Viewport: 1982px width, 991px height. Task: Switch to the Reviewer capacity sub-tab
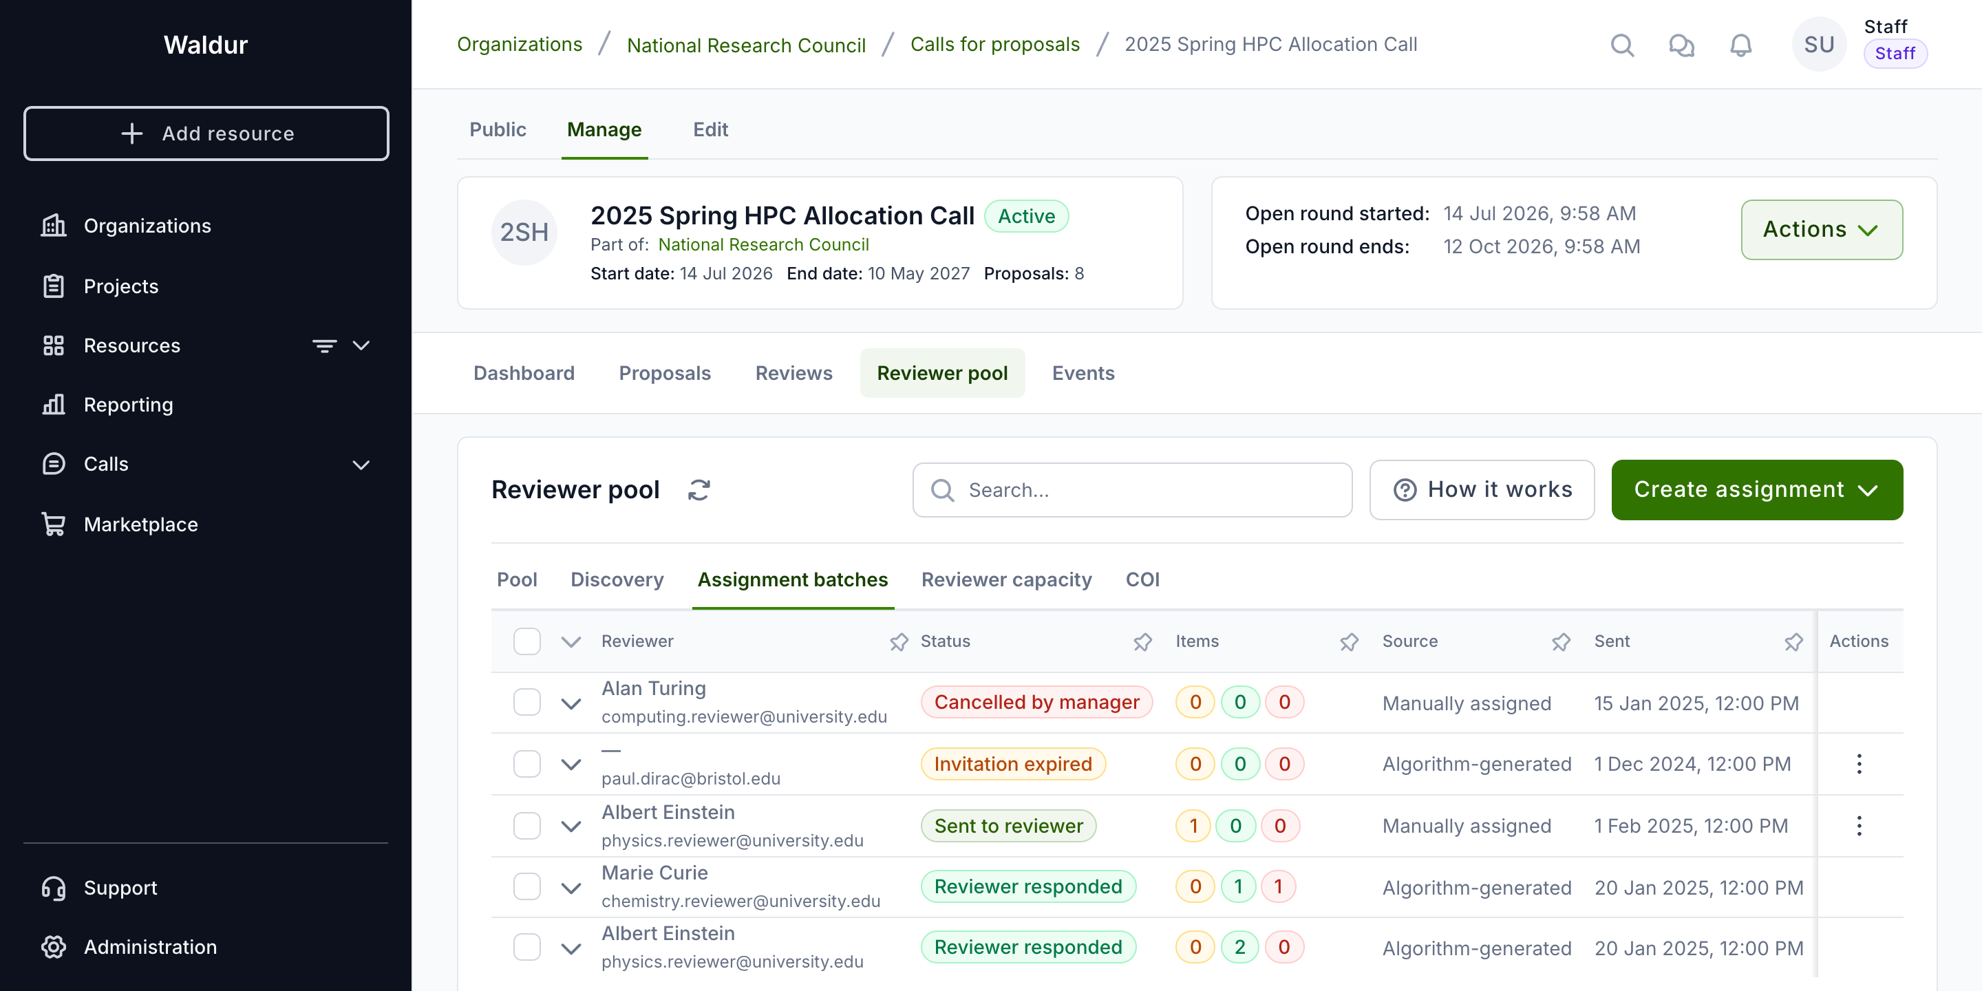pyautogui.click(x=1006, y=579)
